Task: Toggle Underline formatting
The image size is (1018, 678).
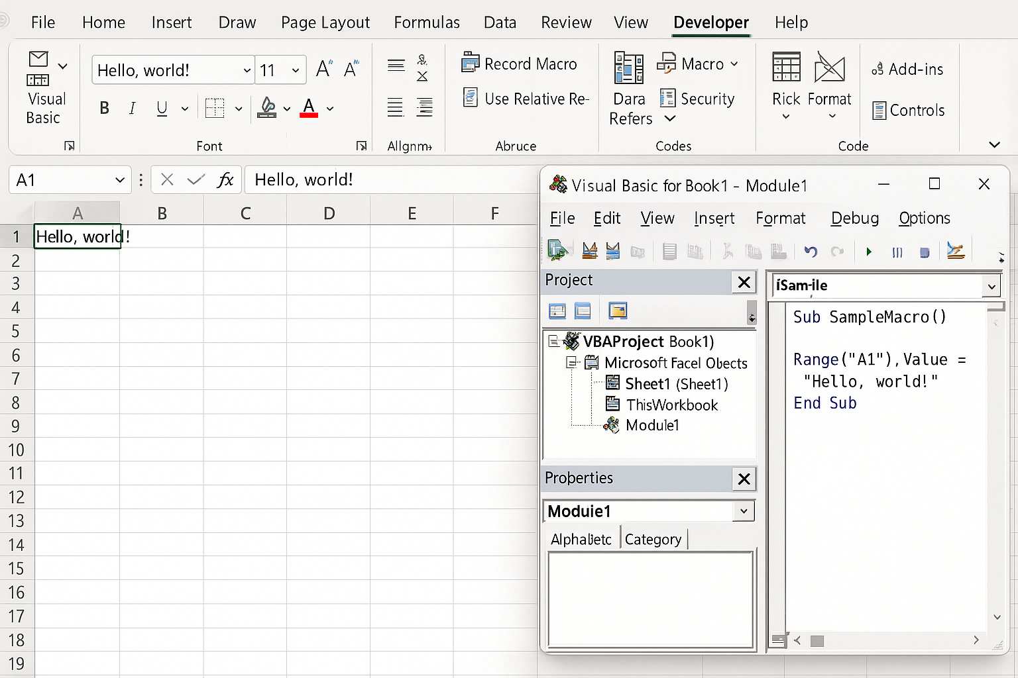Action: 162,109
